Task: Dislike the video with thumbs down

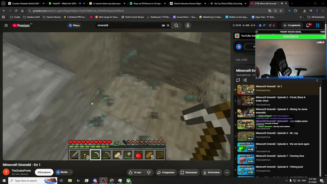Action: (149, 172)
